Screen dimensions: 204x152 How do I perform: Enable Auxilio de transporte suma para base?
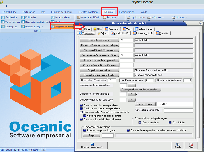pos(81,108)
